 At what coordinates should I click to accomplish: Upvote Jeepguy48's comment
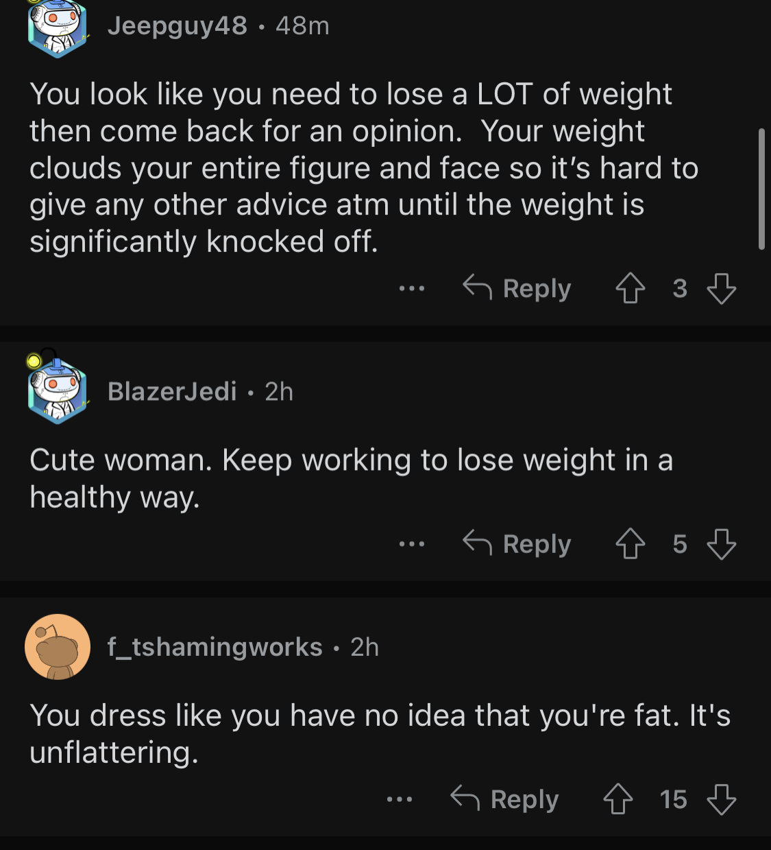click(630, 288)
